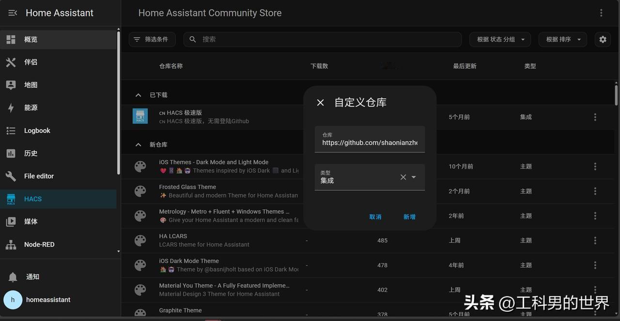Click the Material You Theme palette icon
The height and width of the screenshot is (321, 620).
click(x=140, y=290)
